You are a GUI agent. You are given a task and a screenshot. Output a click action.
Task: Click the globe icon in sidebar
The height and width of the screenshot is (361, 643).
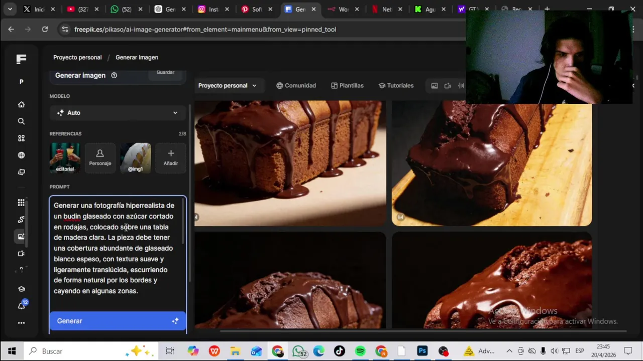click(x=21, y=155)
